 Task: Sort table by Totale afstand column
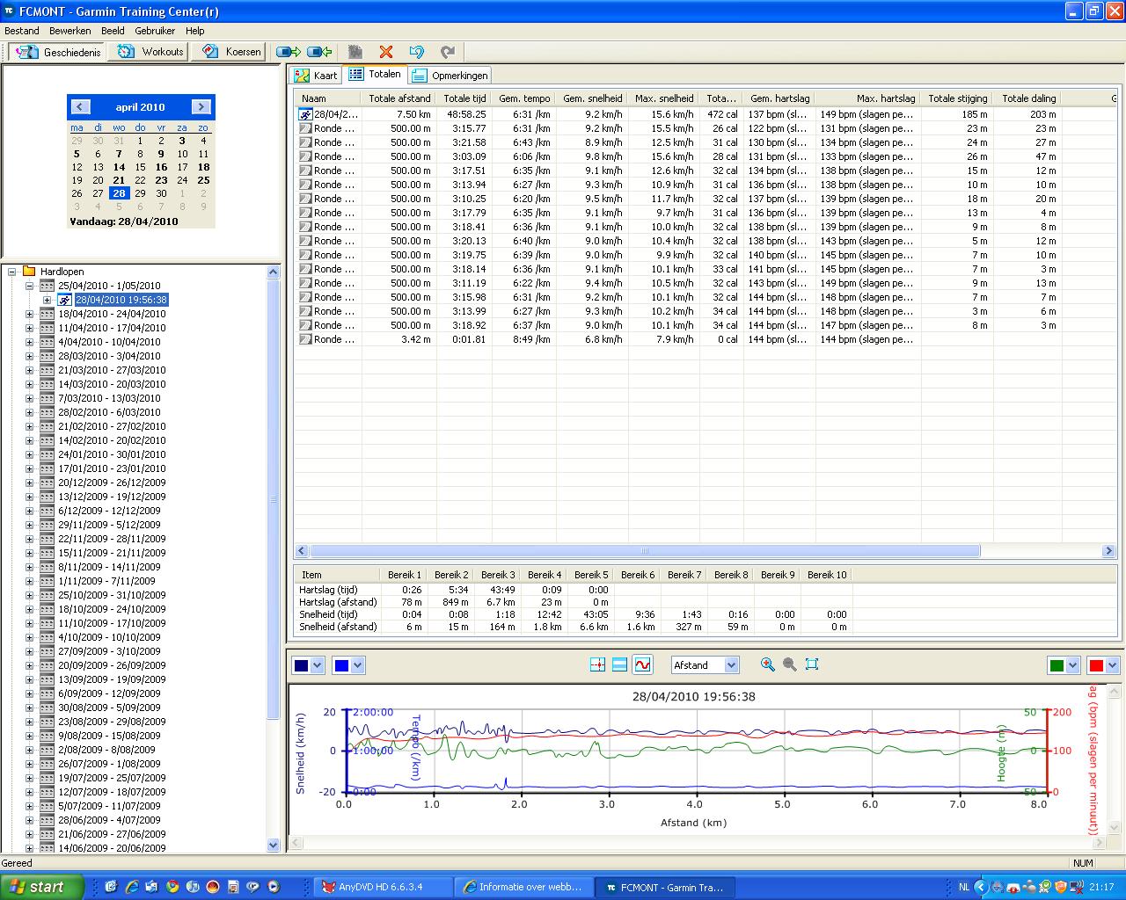[398, 98]
